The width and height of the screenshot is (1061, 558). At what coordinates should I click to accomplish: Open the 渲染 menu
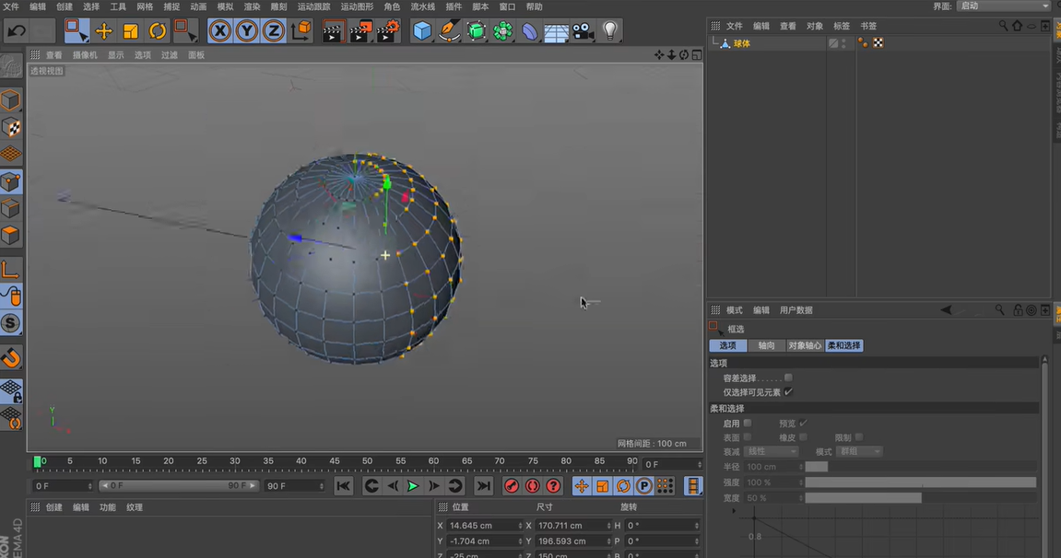click(x=251, y=6)
